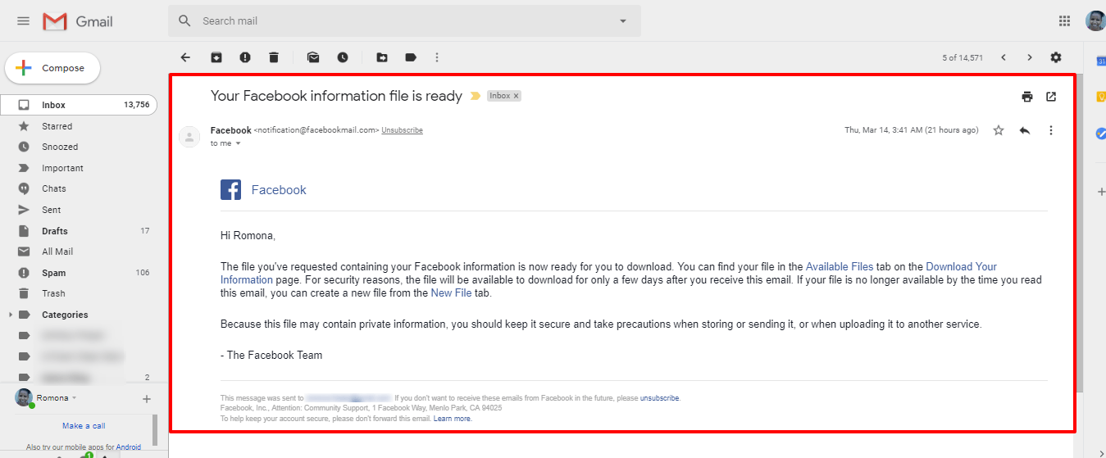1106x458 pixels.
Task: Open the Available Files link
Action: click(840, 266)
